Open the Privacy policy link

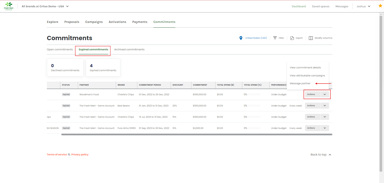tap(80, 155)
